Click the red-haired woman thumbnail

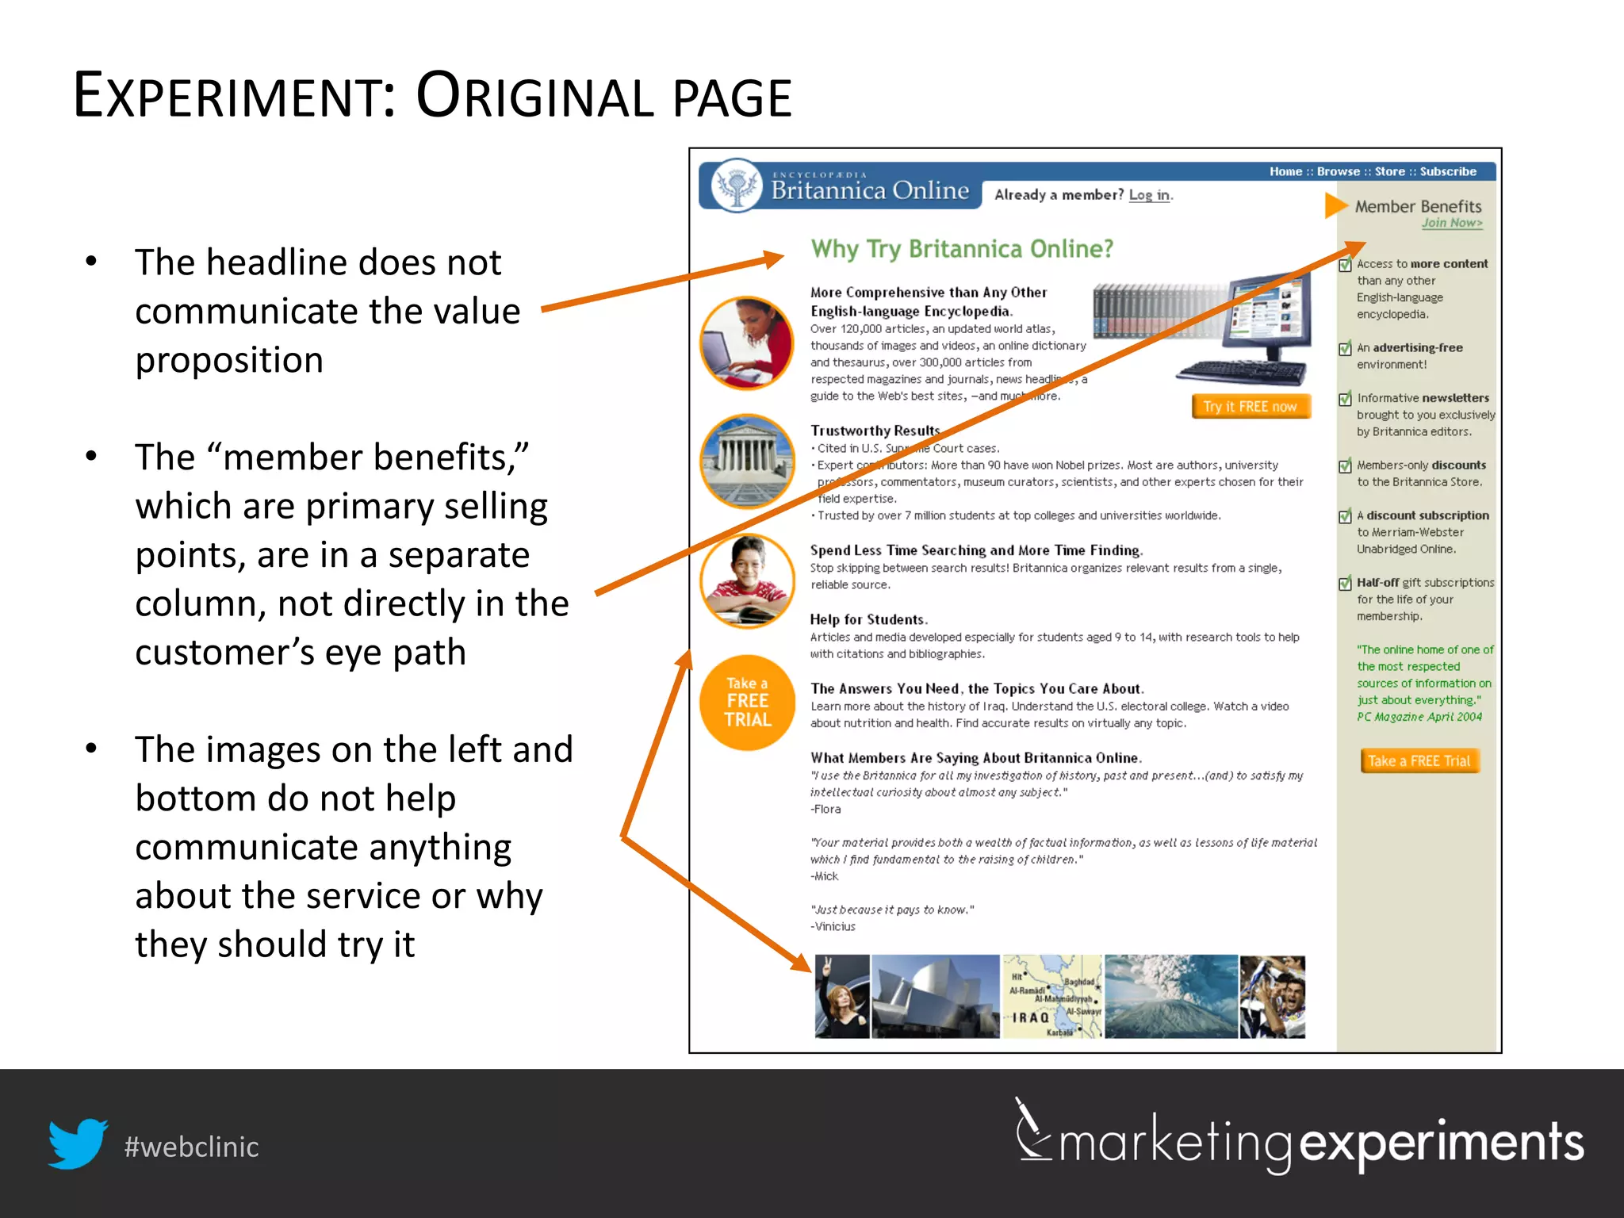point(842,997)
